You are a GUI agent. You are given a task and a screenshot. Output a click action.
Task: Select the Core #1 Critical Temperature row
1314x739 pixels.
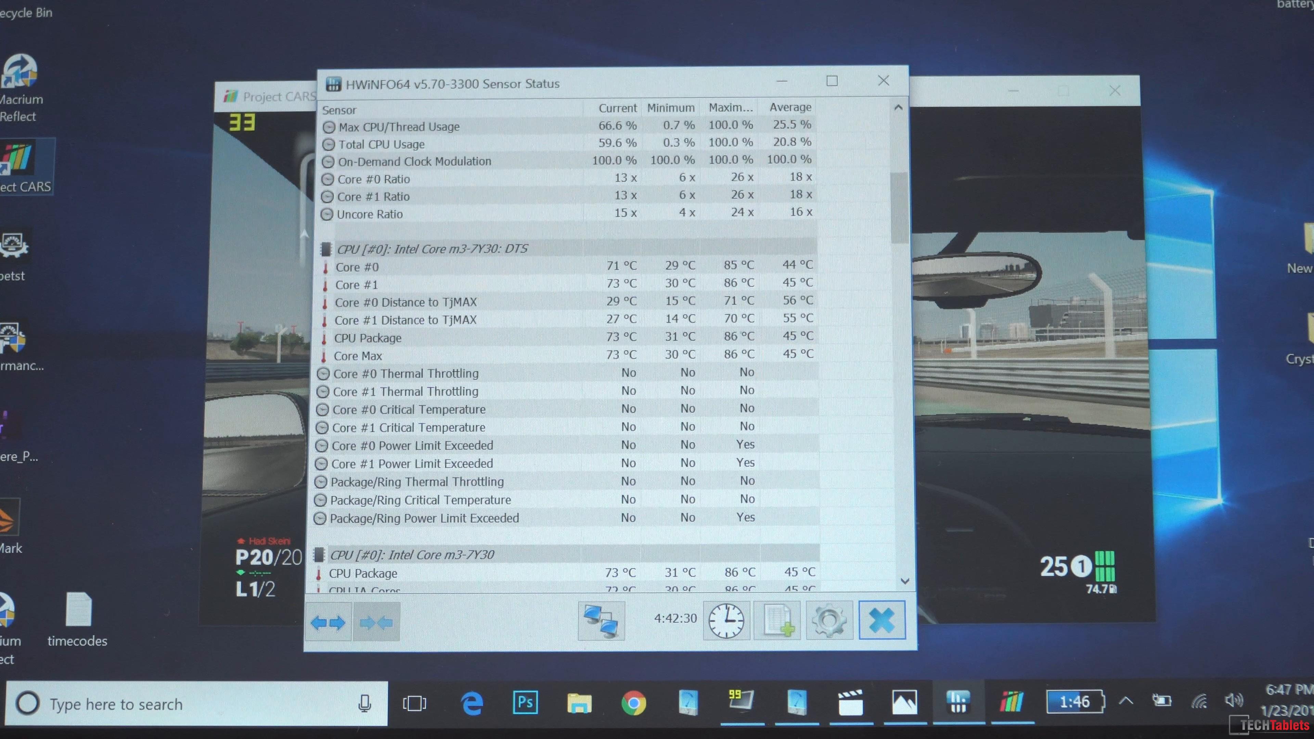(x=567, y=427)
